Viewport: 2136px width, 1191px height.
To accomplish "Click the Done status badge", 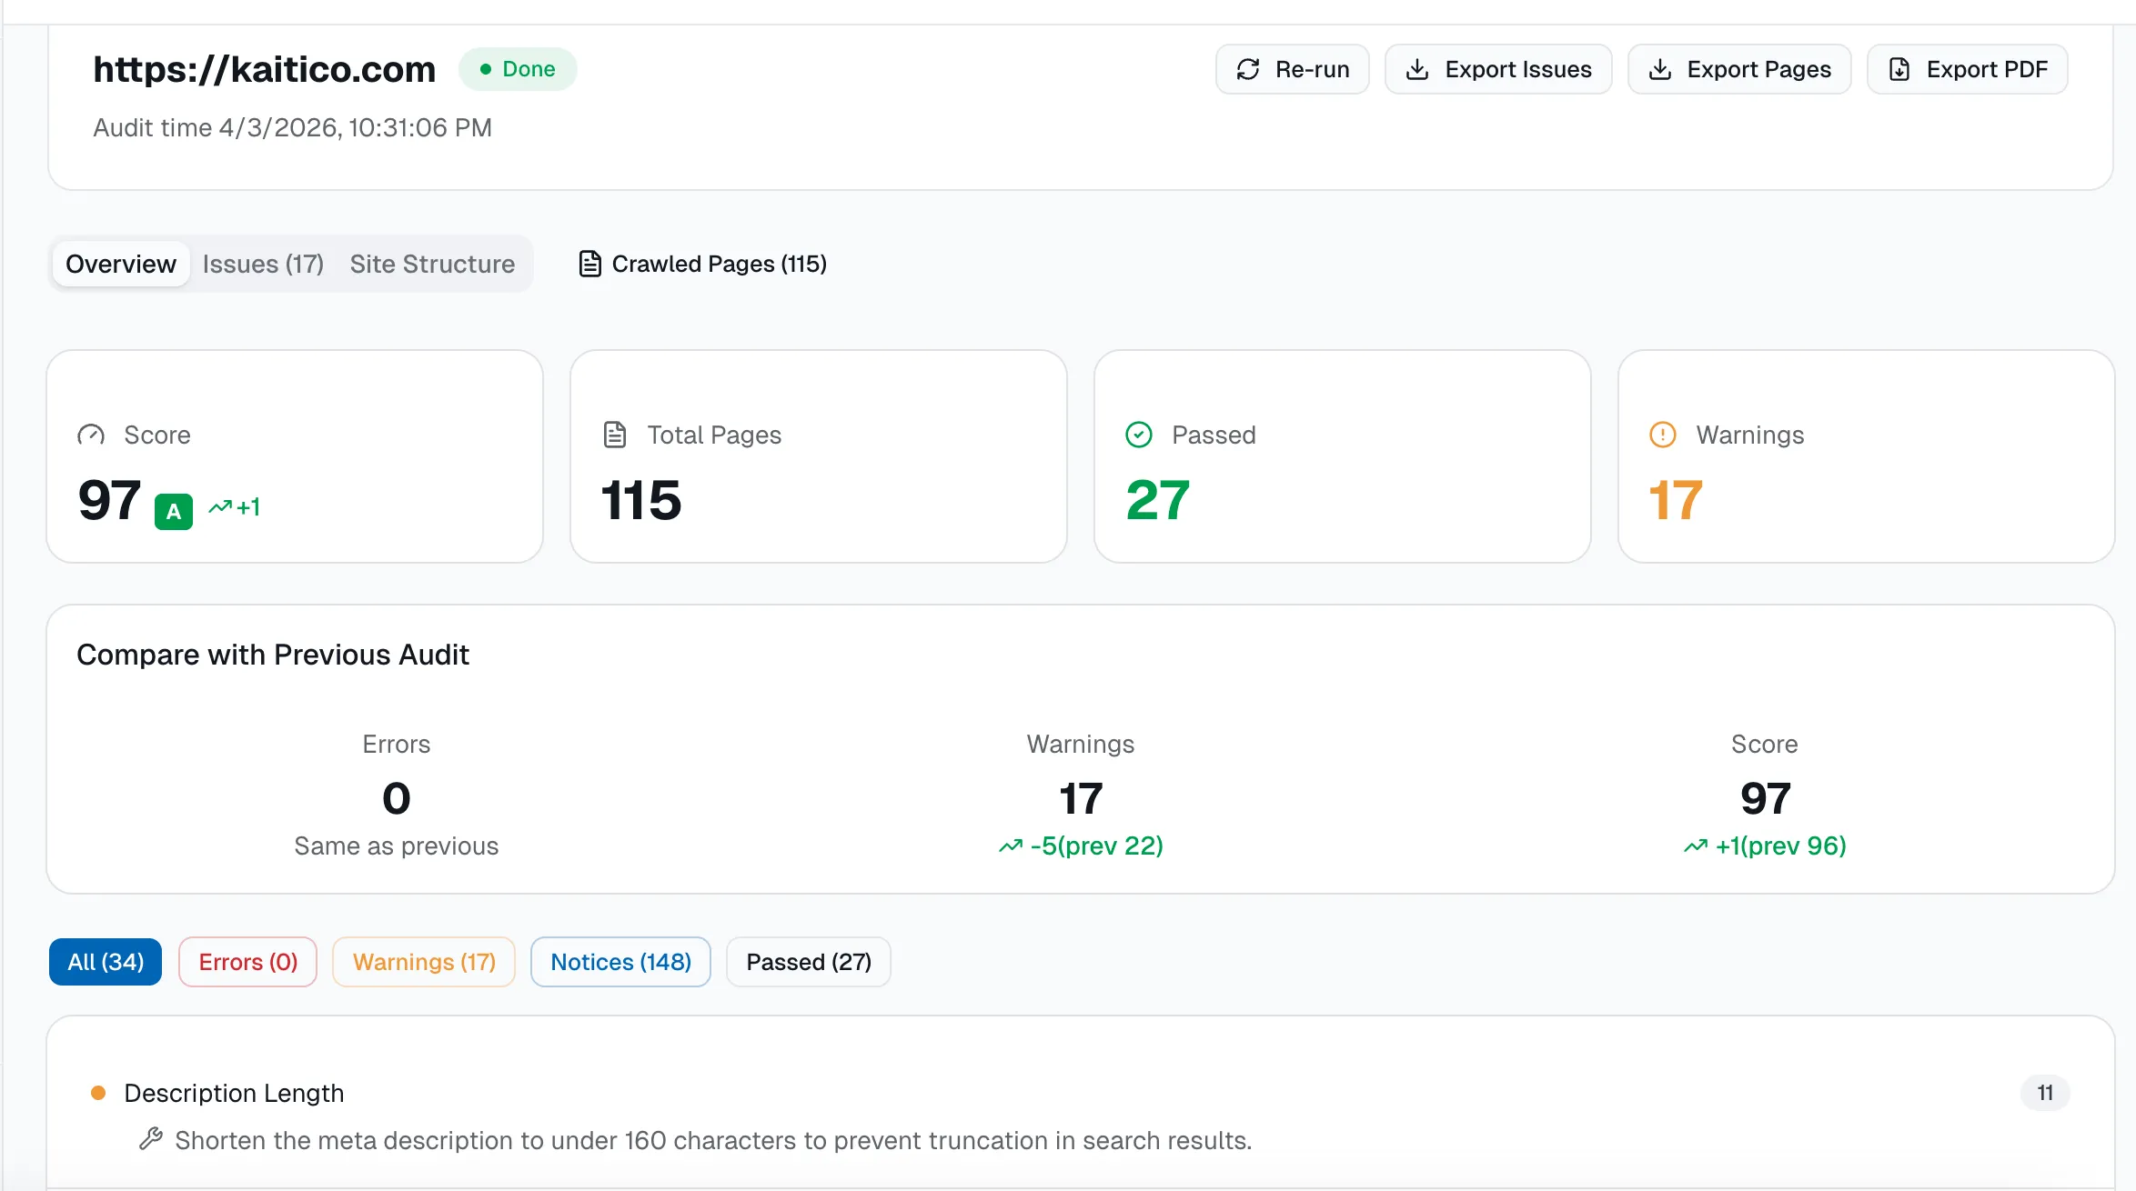I will 518,69.
